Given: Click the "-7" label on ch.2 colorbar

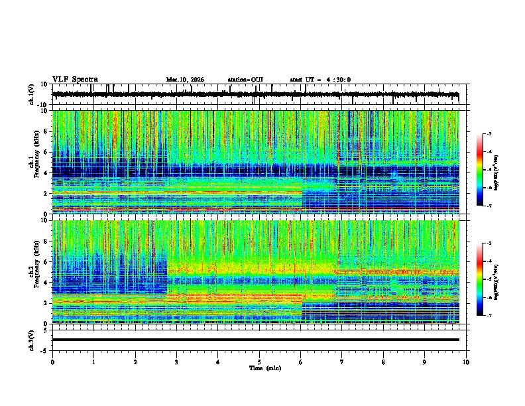Looking at the screenshot, I should tap(489, 316).
